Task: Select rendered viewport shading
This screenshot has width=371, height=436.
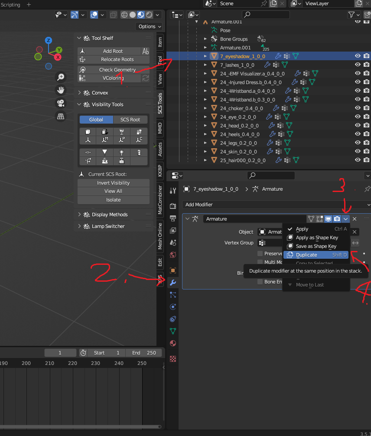Action: point(150,15)
